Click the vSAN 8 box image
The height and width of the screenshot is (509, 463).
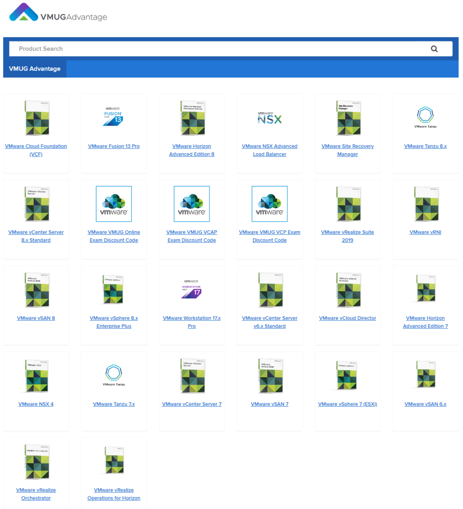click(x=37, y=290)
